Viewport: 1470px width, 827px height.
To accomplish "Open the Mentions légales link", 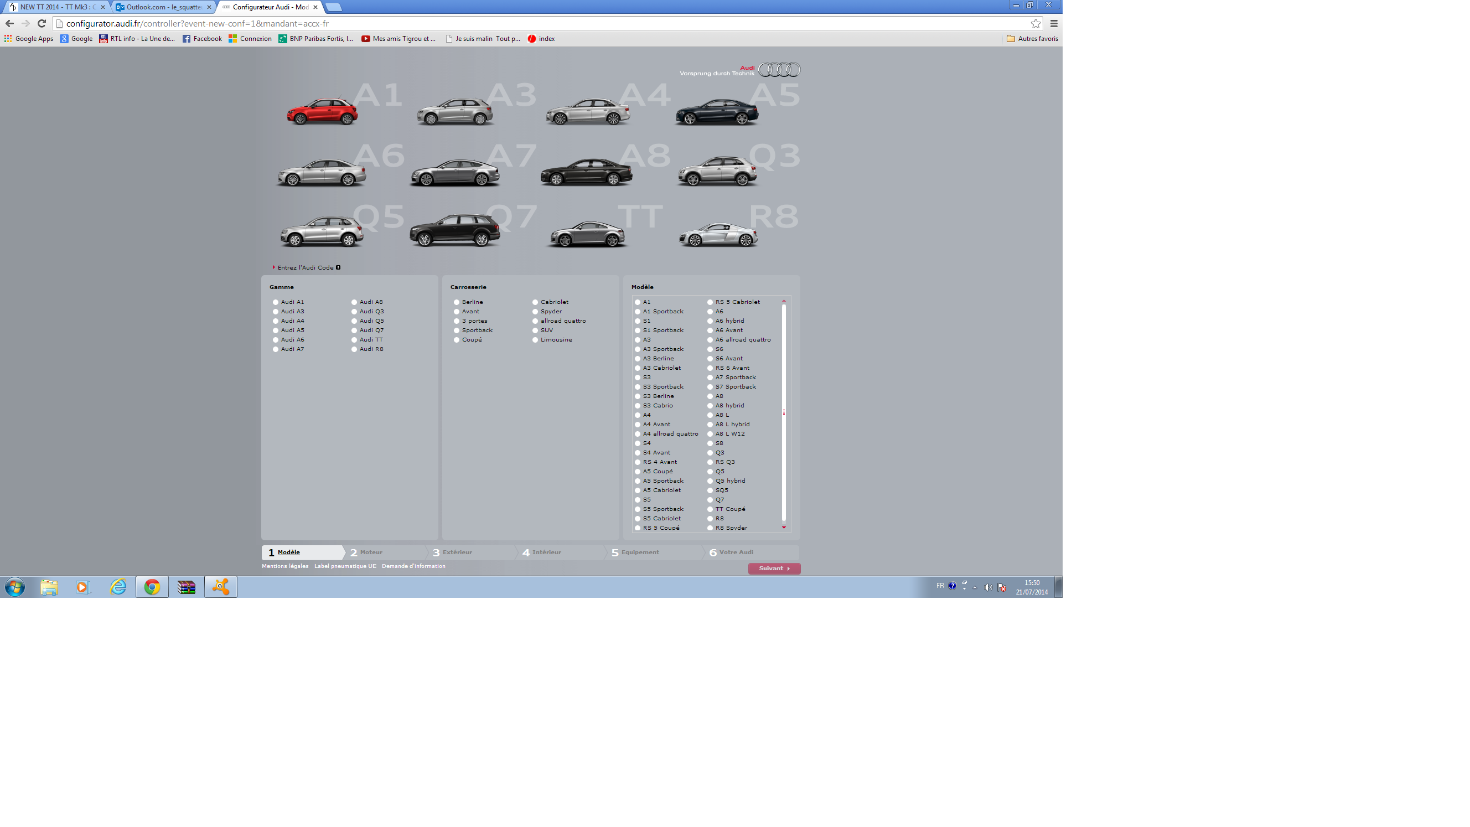I will [x=284, y=566].
